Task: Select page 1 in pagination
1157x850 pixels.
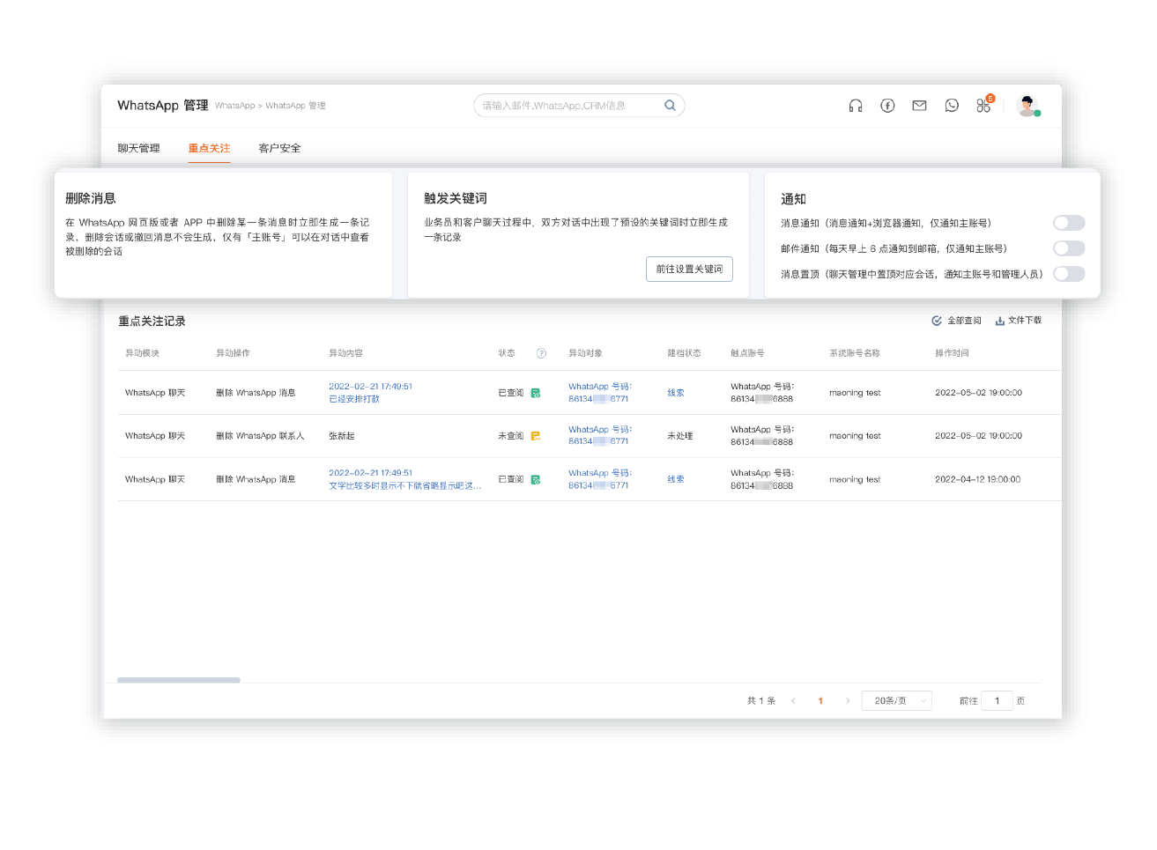Action: click(820, 701)
